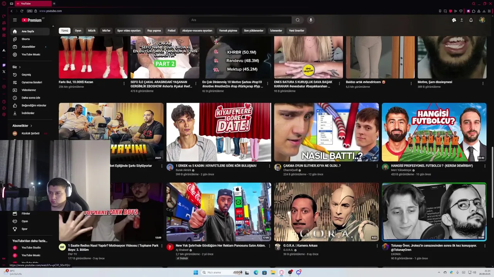Viewport: 494px width, 277px height.
Task: Select the Yeni öneriler filter chip
Action: coord(296,30)
